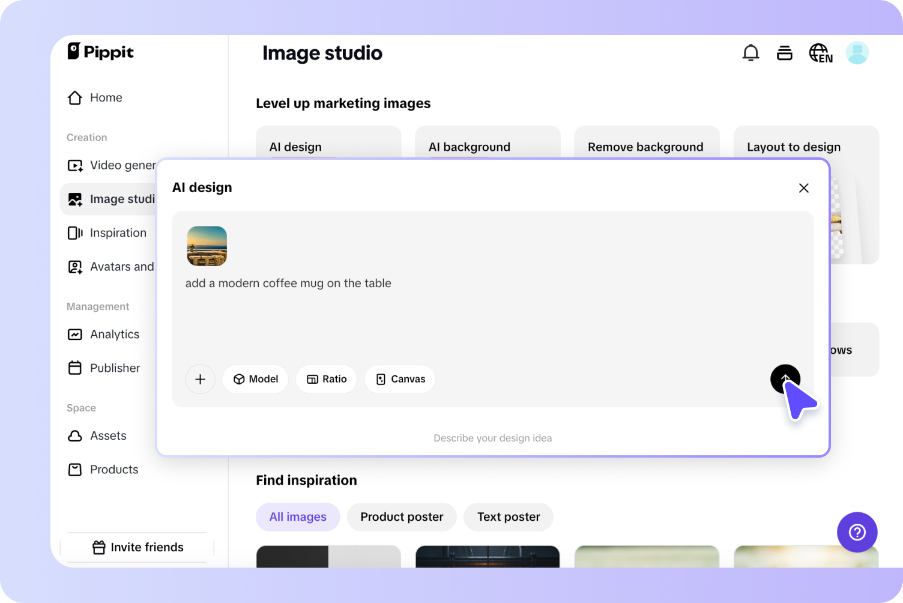Open the Canvas selector

400,379
